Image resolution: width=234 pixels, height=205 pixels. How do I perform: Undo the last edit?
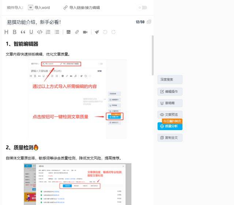tap(105, 32)
